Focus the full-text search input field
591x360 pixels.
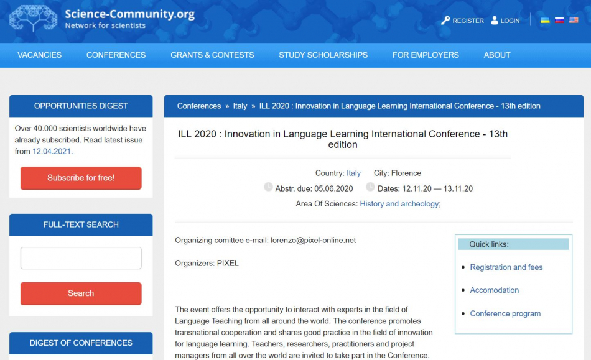click(x=81, y=258)
